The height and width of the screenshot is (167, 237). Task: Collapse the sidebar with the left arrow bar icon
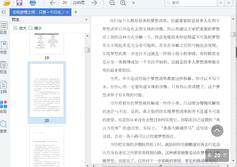4,12
